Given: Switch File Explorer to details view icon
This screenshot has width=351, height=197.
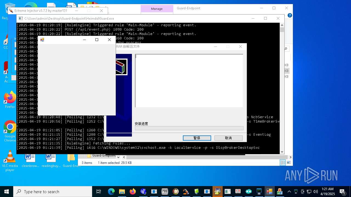Looking at the screenshot, I should (283, 163).
